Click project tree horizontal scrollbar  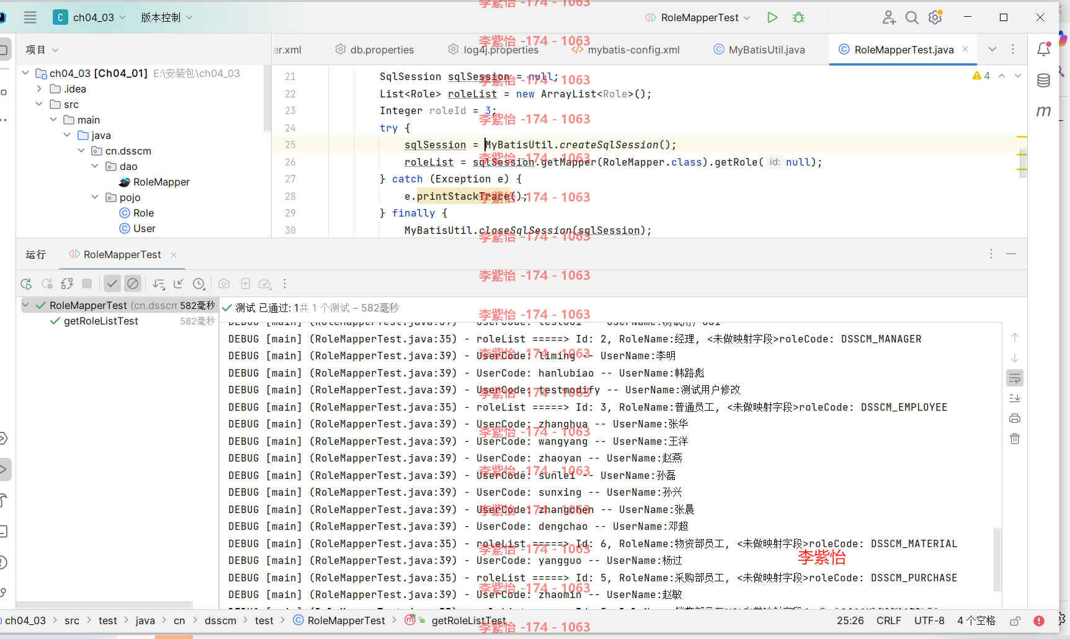coord(104,604)
